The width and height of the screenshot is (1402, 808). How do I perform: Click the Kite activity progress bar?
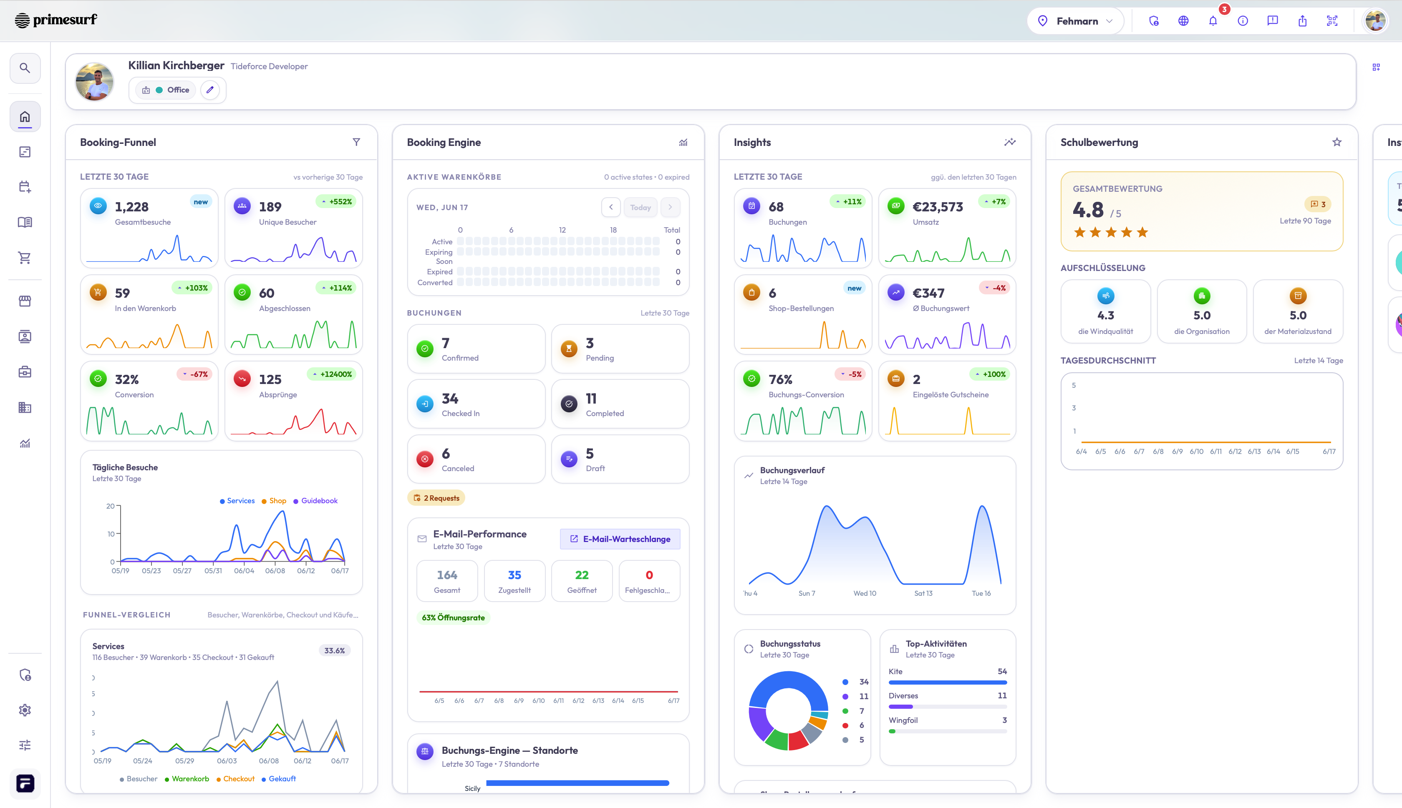947,683
